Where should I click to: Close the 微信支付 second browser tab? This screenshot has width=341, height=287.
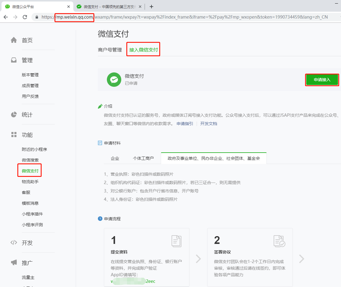[x=140, y=7]
